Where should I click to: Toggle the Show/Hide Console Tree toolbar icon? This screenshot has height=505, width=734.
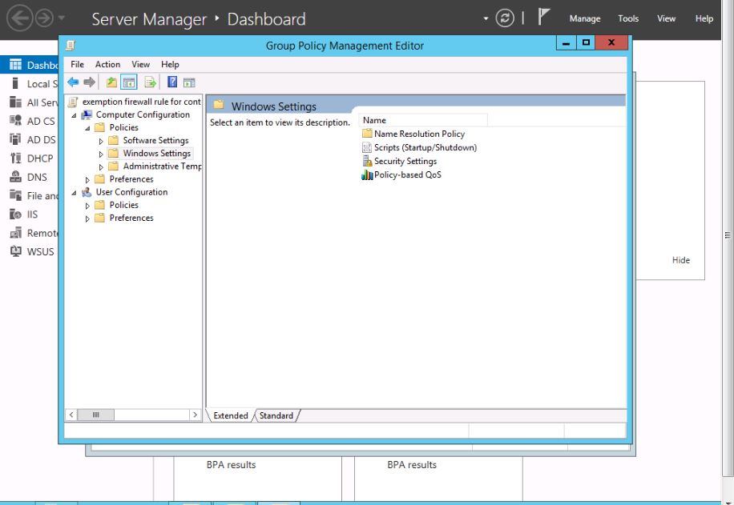point(129,82)
